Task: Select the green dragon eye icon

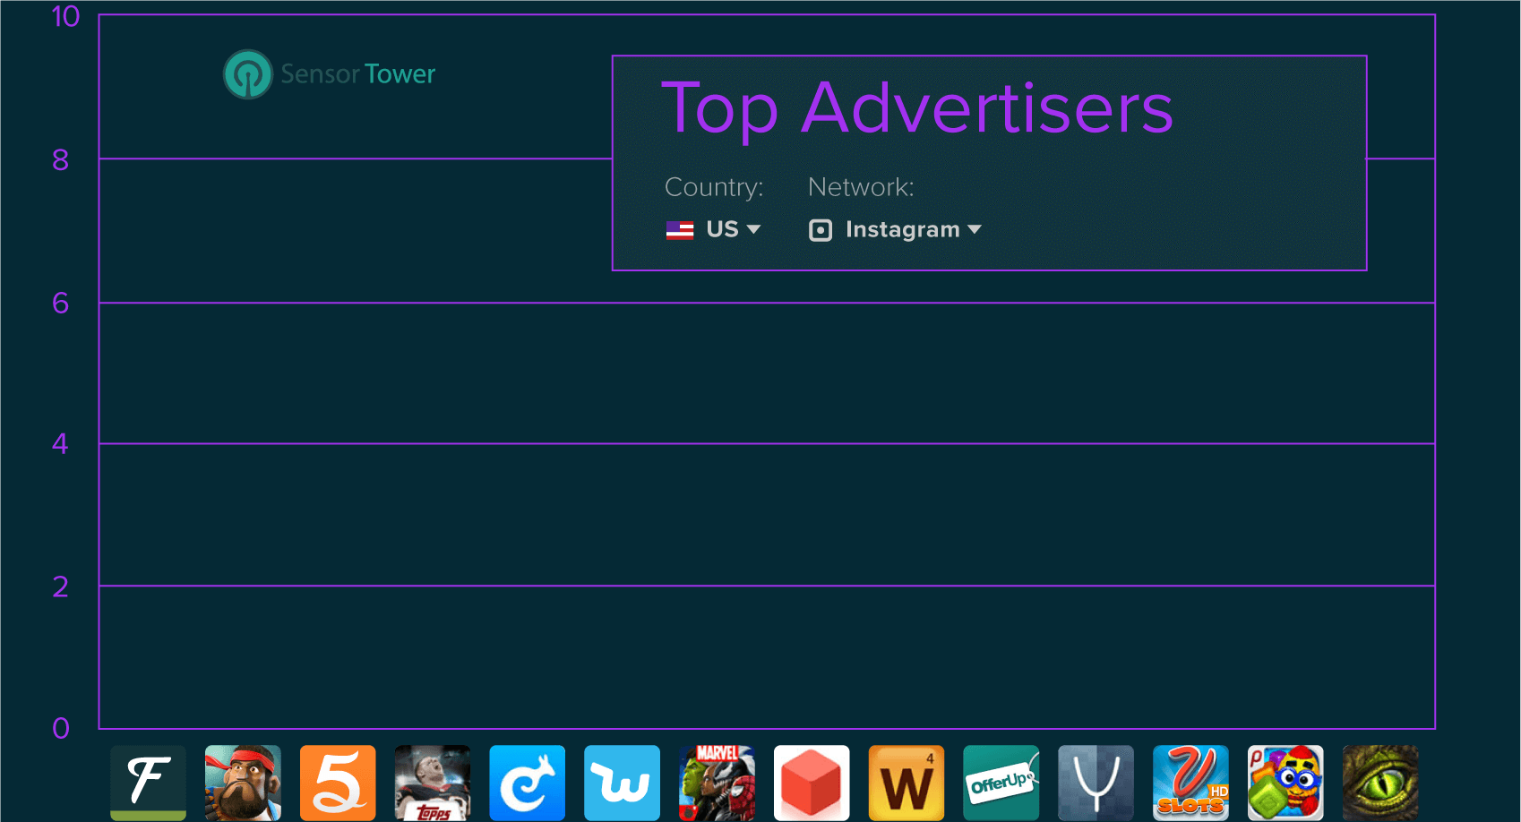Action: [x=1380, y=783]
